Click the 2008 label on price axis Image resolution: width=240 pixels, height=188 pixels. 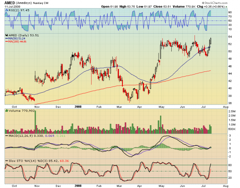(78, 107)
